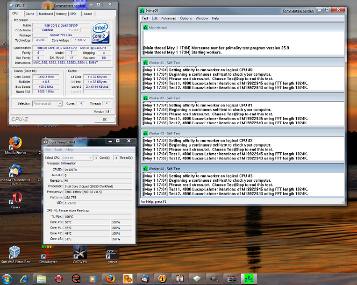Launch the CoDWaW desktop shortcut
Screen dimensions: 357x285
coord(80,255)
